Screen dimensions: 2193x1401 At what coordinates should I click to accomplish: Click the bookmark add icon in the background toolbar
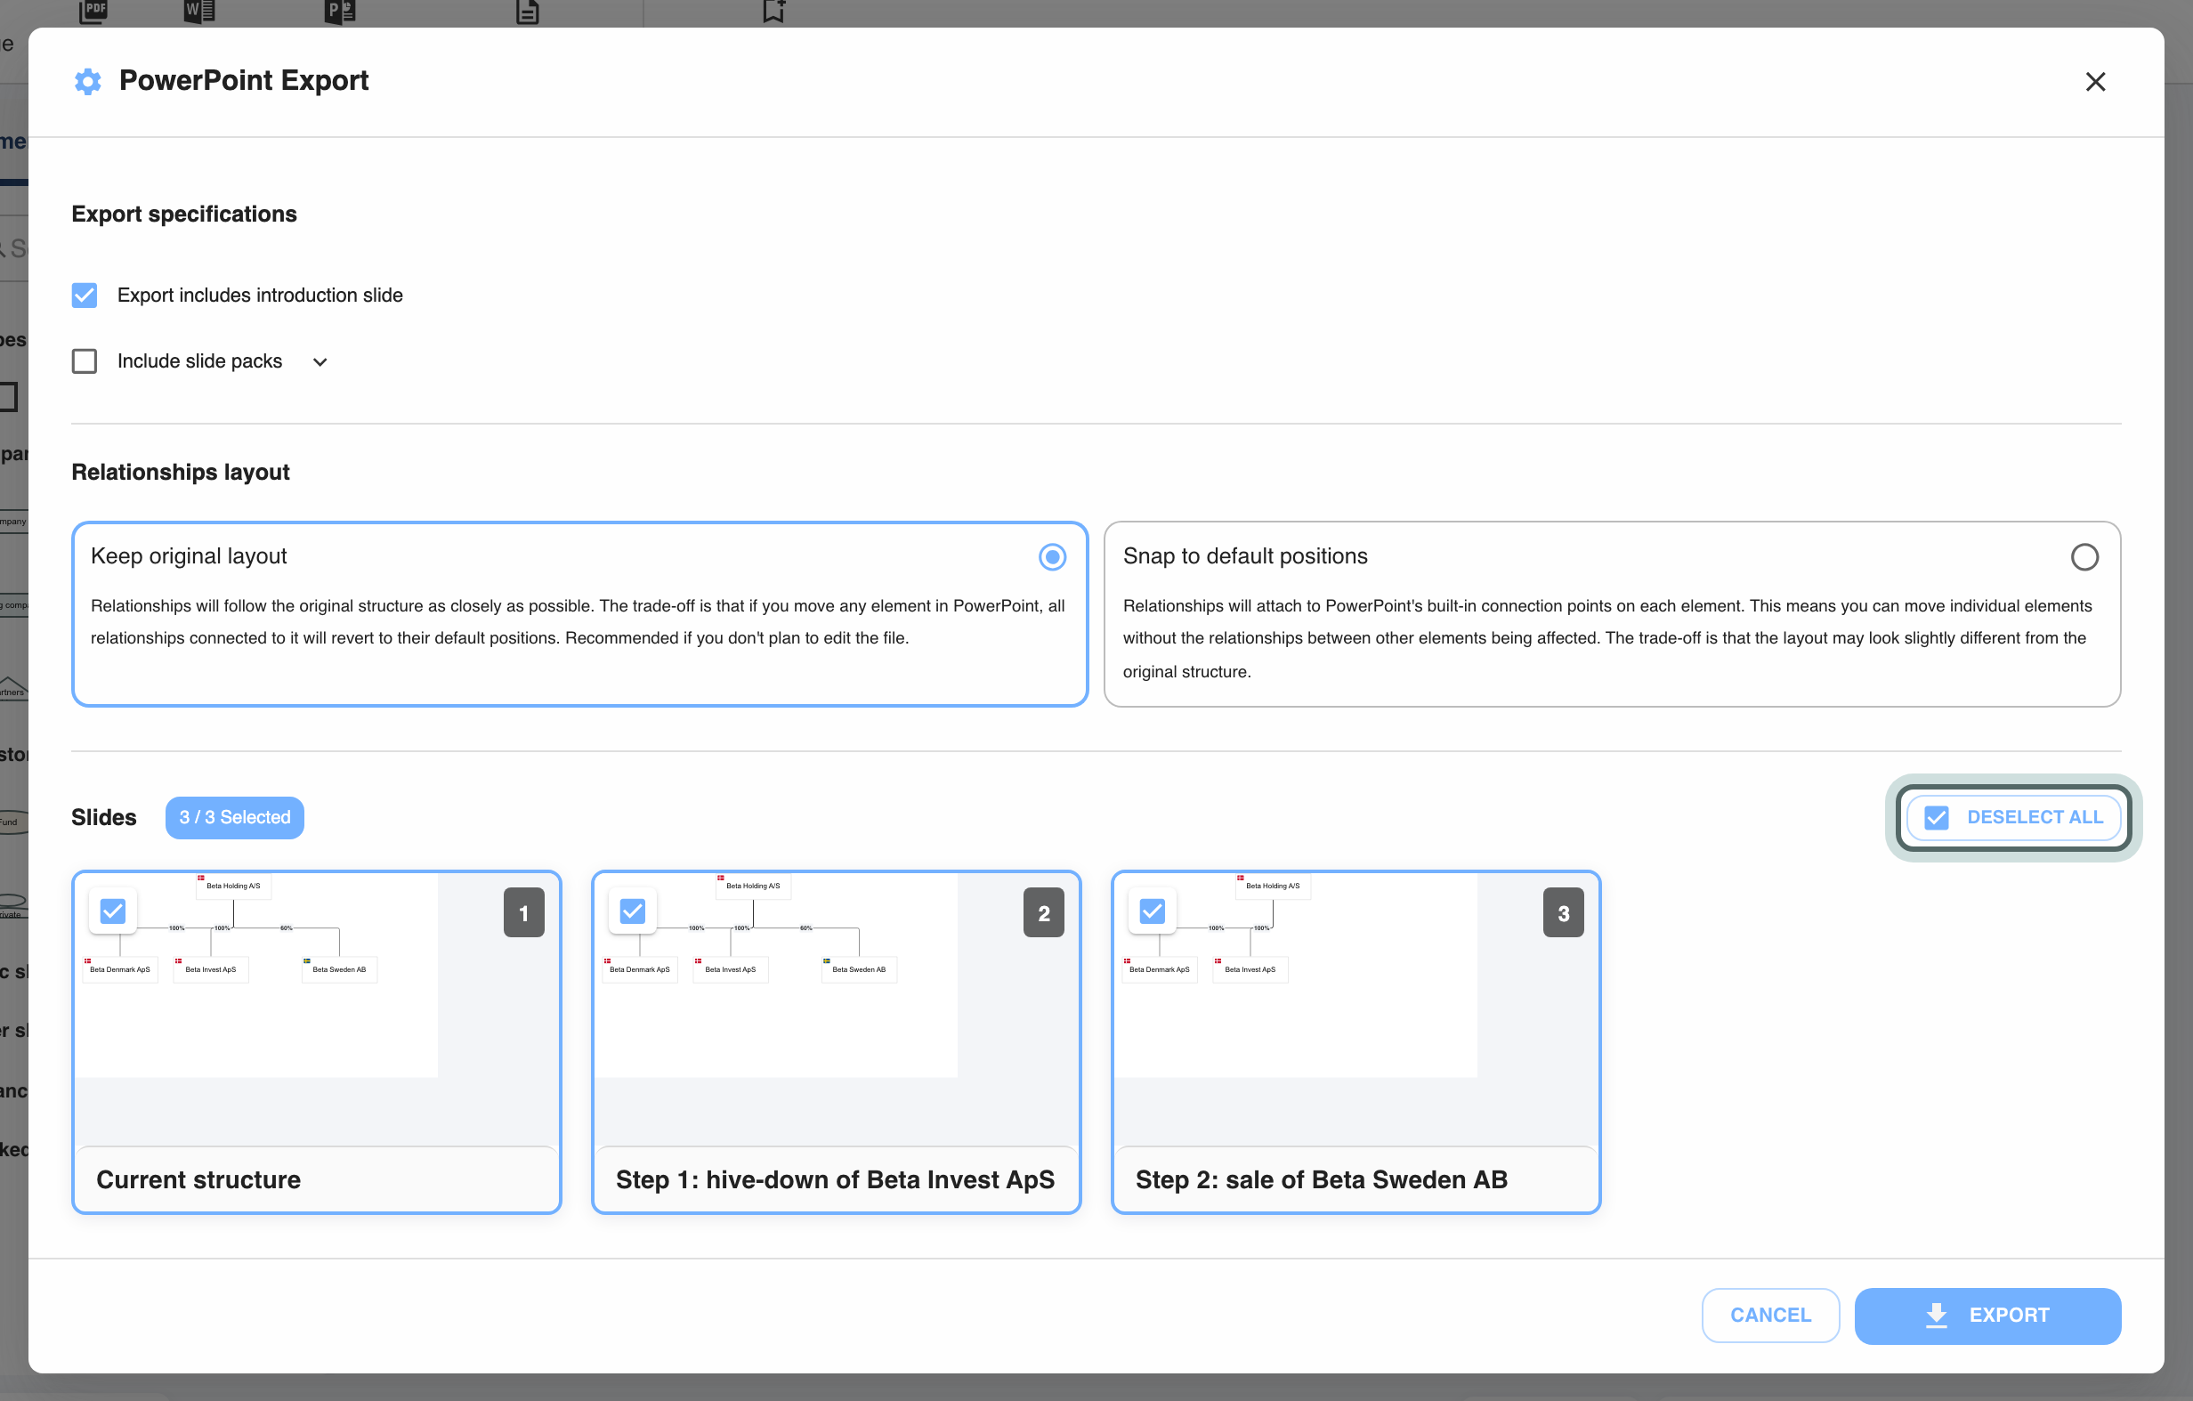[x=773, y=11]
